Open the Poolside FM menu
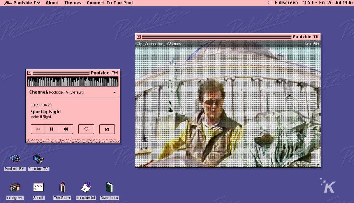This screenshot has width=354, height=203. (27, 3)
